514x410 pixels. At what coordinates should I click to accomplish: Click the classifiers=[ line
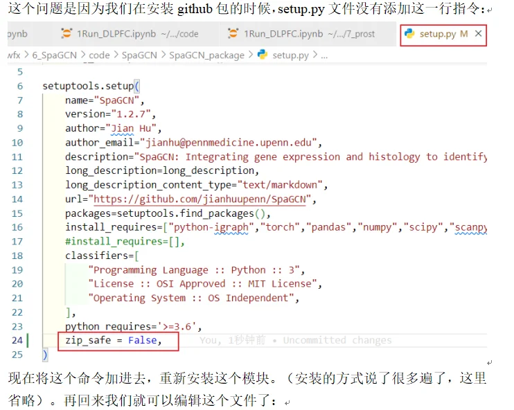coord(102,256)
